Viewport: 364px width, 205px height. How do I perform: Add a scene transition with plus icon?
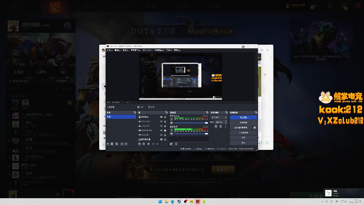[216, 127]
